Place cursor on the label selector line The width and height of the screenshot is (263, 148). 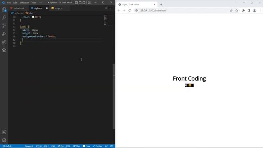tap(25, 27)
